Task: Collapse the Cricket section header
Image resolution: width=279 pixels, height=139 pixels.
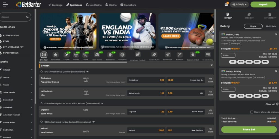Action: click(x=212, y=65)
